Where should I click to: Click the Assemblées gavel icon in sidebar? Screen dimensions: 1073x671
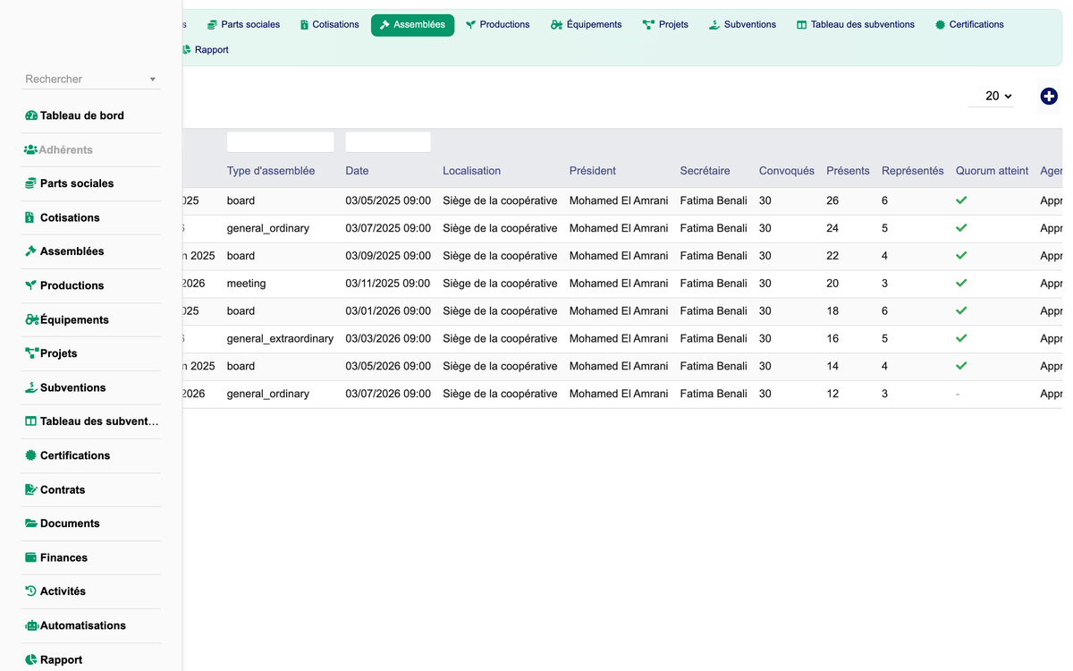click(31, 251)
